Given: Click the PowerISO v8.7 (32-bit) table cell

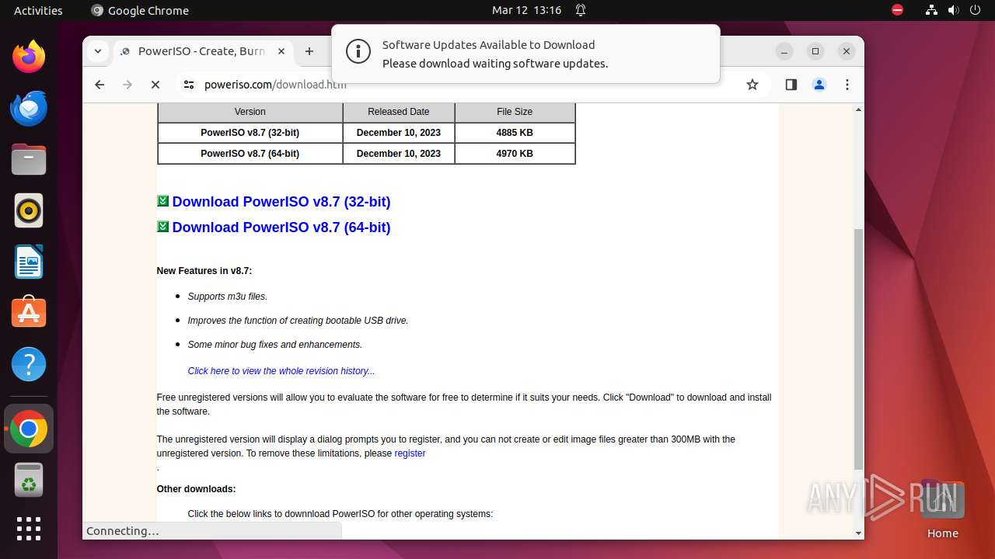Looking at the screenshot, I should pos(250,133).
